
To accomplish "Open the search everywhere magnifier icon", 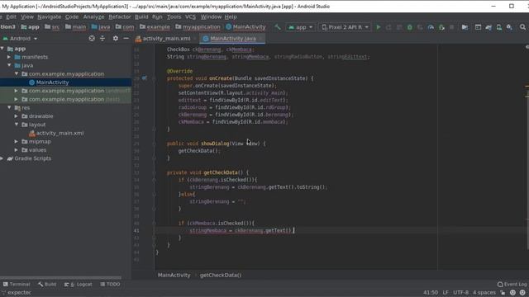I will tap(522, 27).
